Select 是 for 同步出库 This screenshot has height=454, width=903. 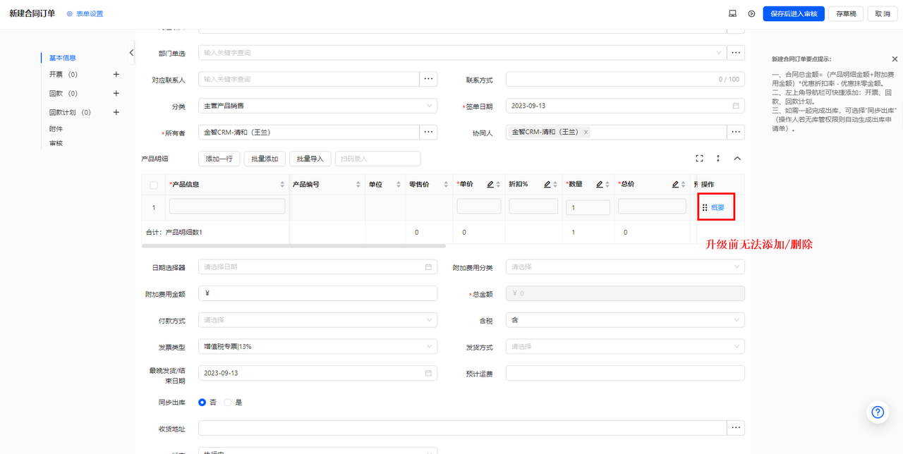tap(228, 402)
